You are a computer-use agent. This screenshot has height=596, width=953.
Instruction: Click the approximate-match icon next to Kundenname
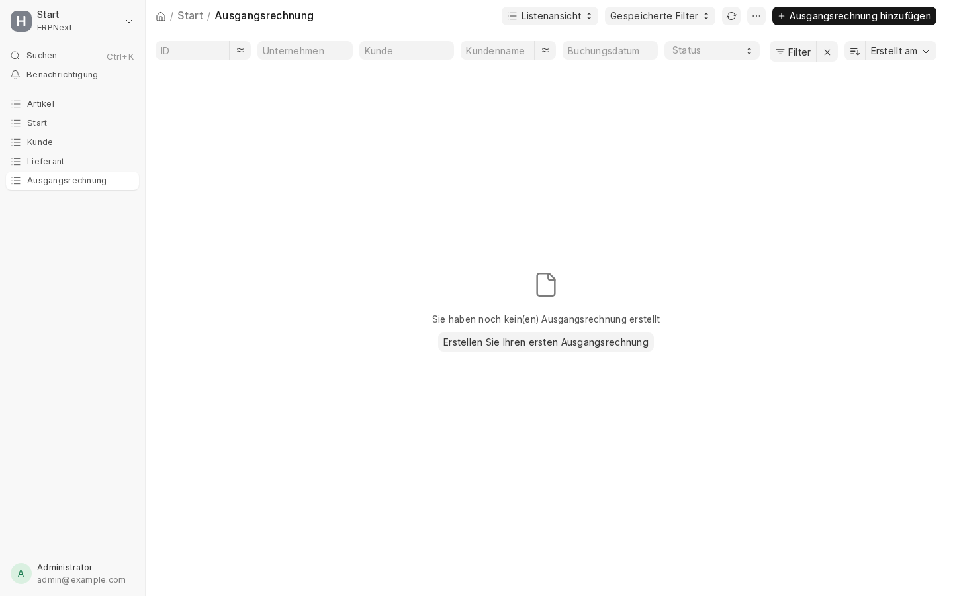pyautogui.click(x=545, y=50)
